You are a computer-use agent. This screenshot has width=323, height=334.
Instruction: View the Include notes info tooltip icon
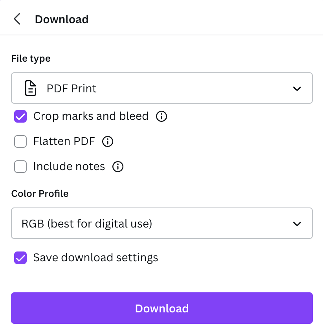[x=118, y=167]
